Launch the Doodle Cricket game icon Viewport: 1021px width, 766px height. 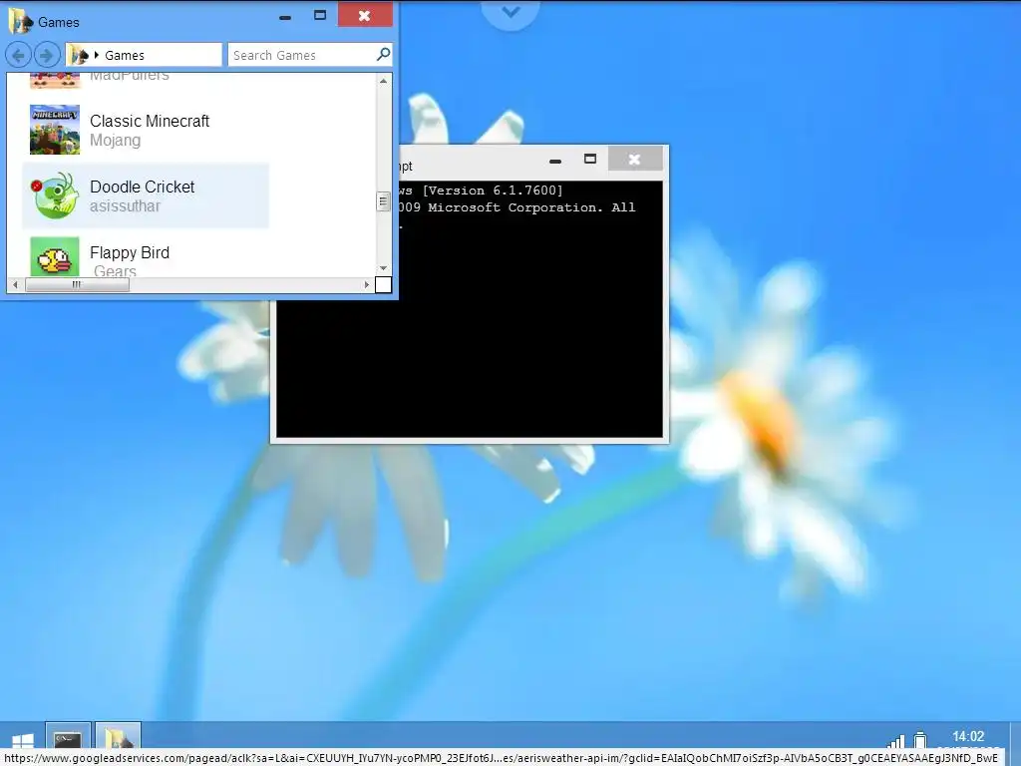pyautogui.click(x=55, y=195)
